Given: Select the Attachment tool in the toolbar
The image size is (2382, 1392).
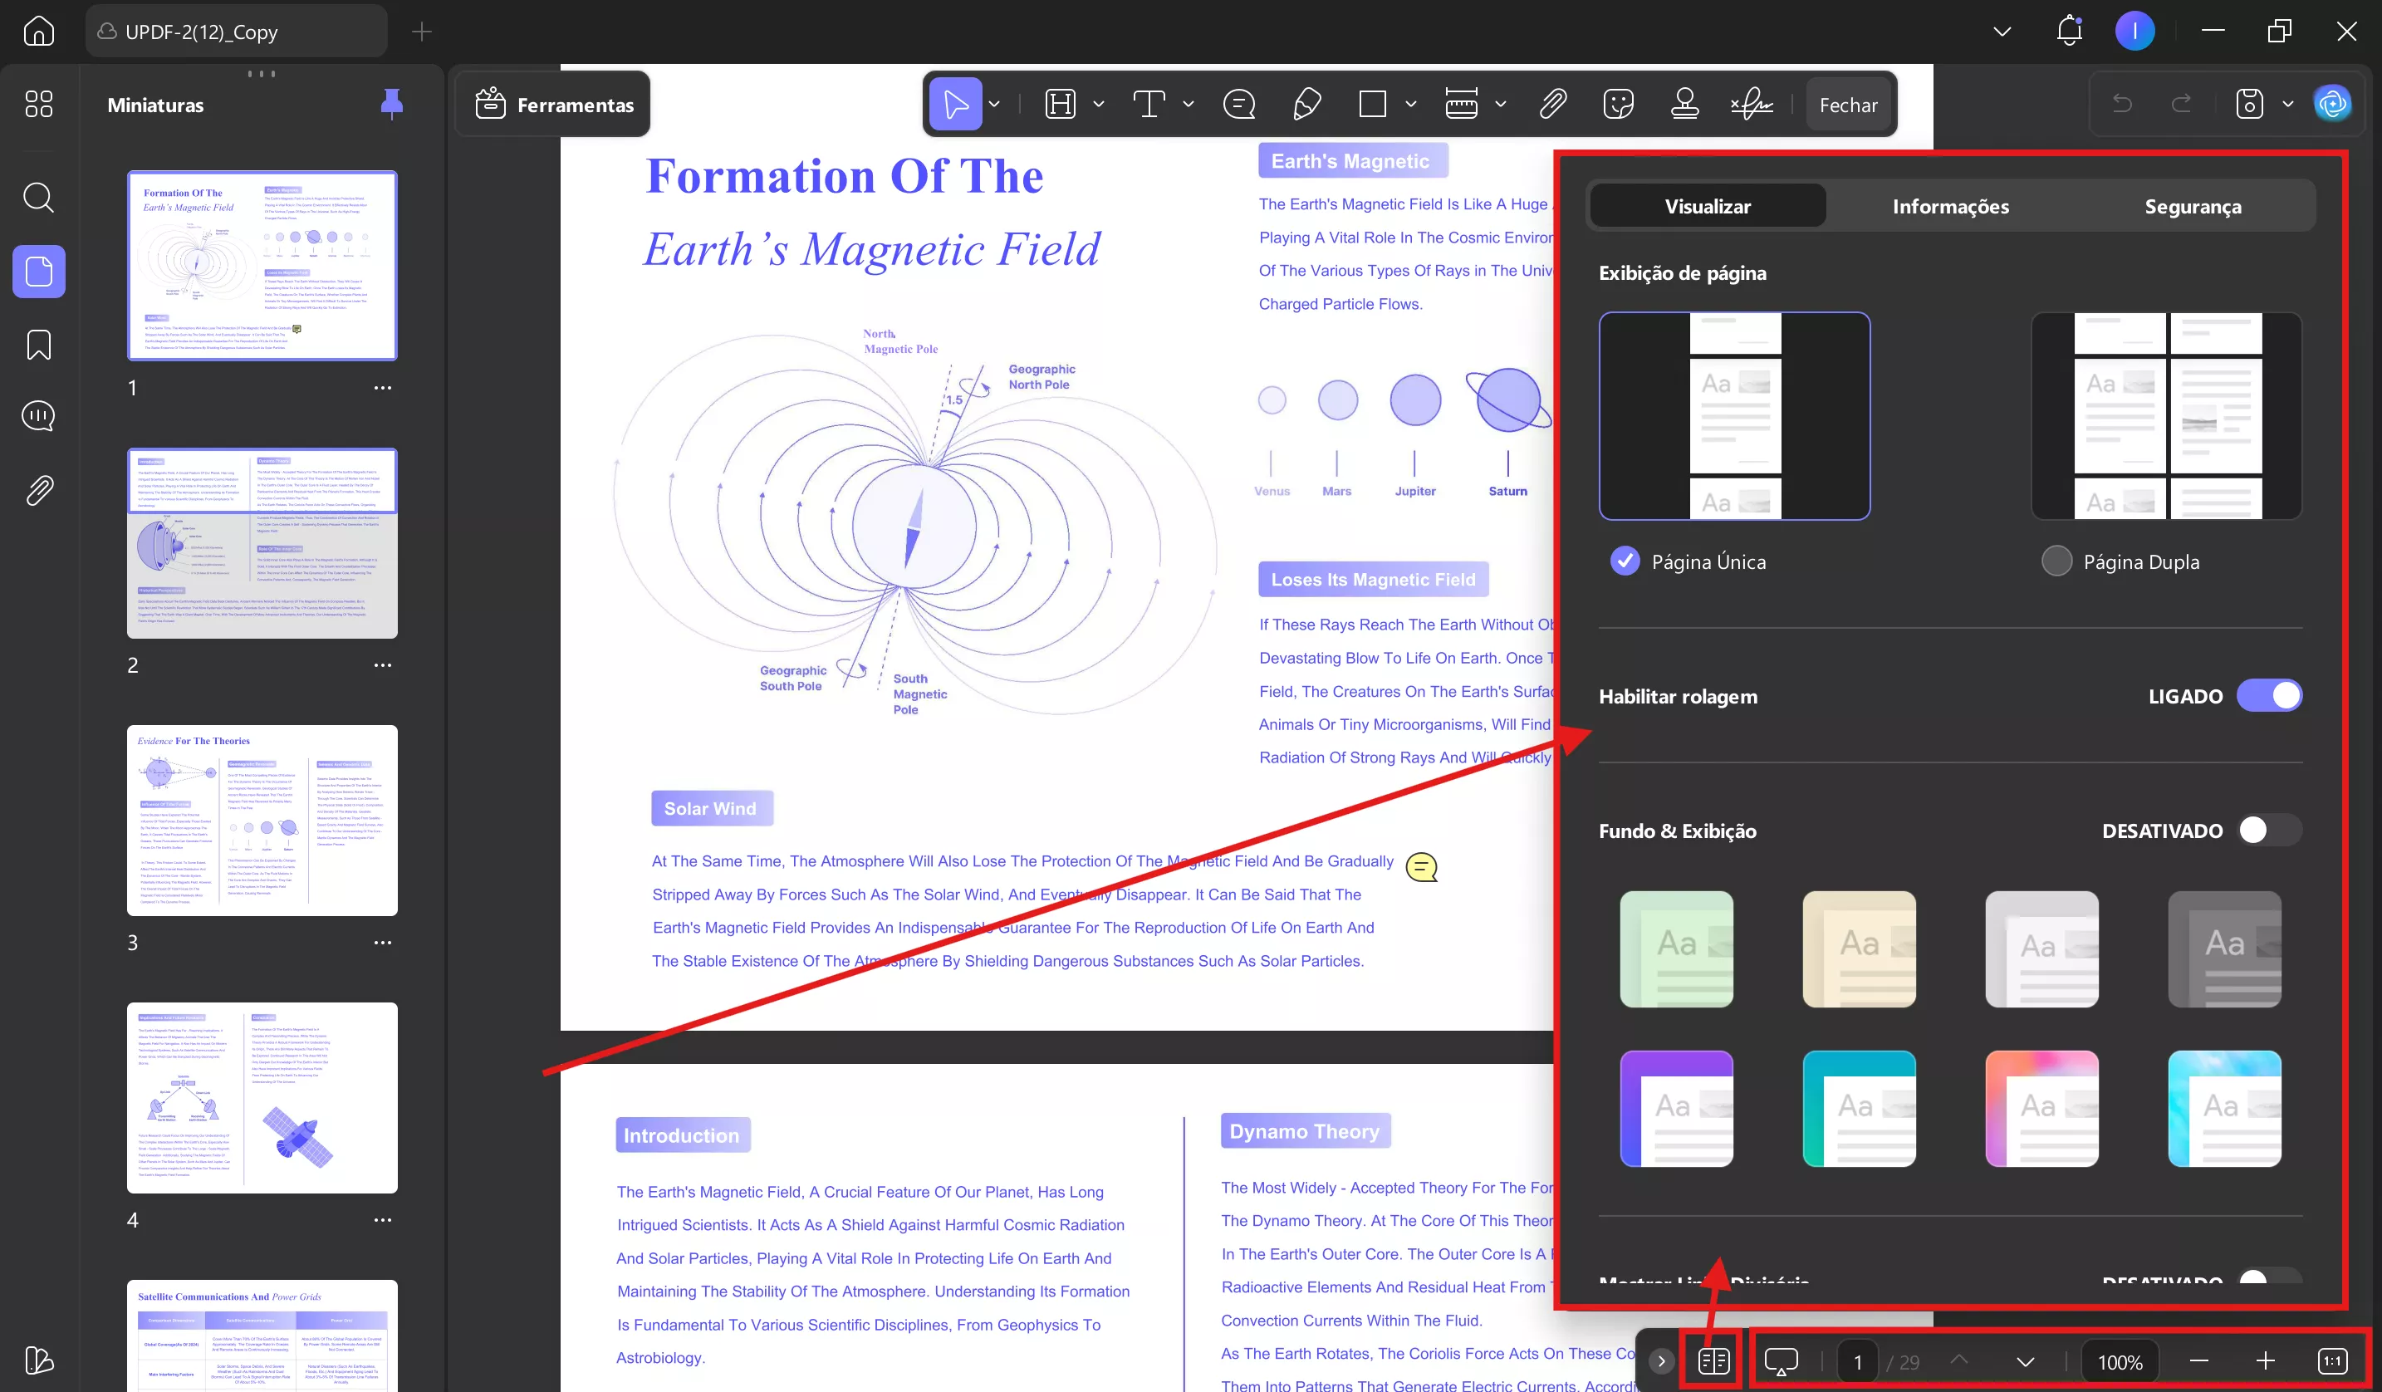Looking at the screenshot, I should (x=1552, y=103).
